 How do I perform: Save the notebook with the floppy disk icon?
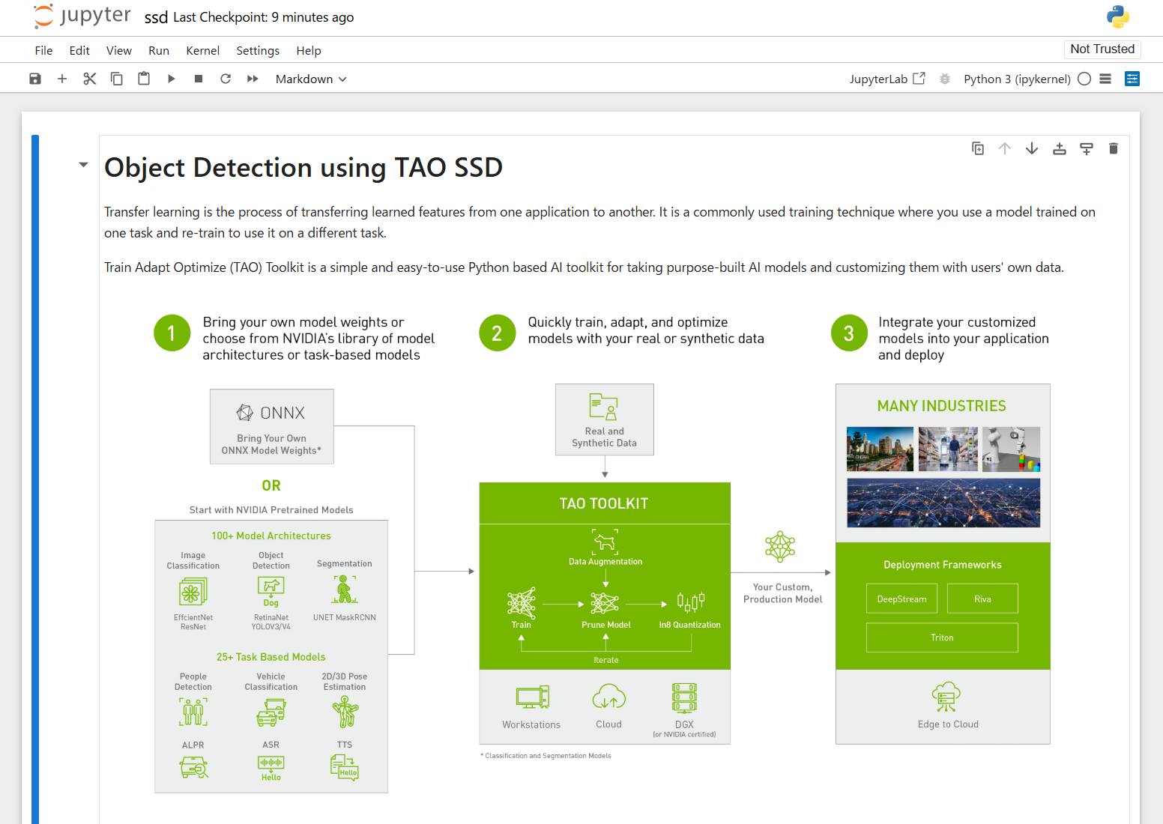(35, 79)
